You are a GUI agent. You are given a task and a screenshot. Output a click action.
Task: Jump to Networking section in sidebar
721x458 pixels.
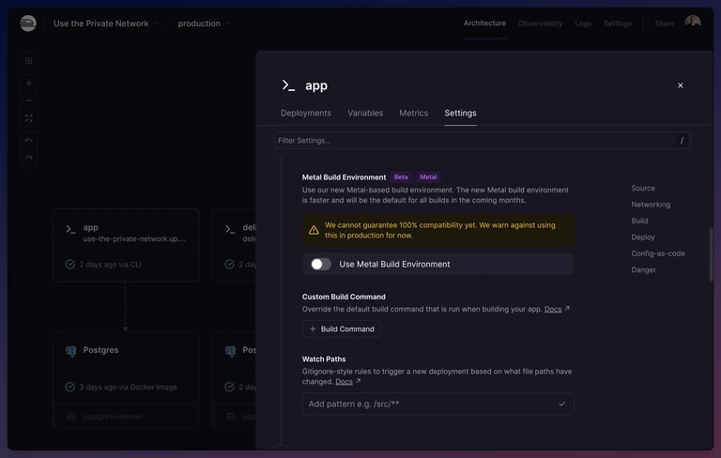[x=651, y=205]
